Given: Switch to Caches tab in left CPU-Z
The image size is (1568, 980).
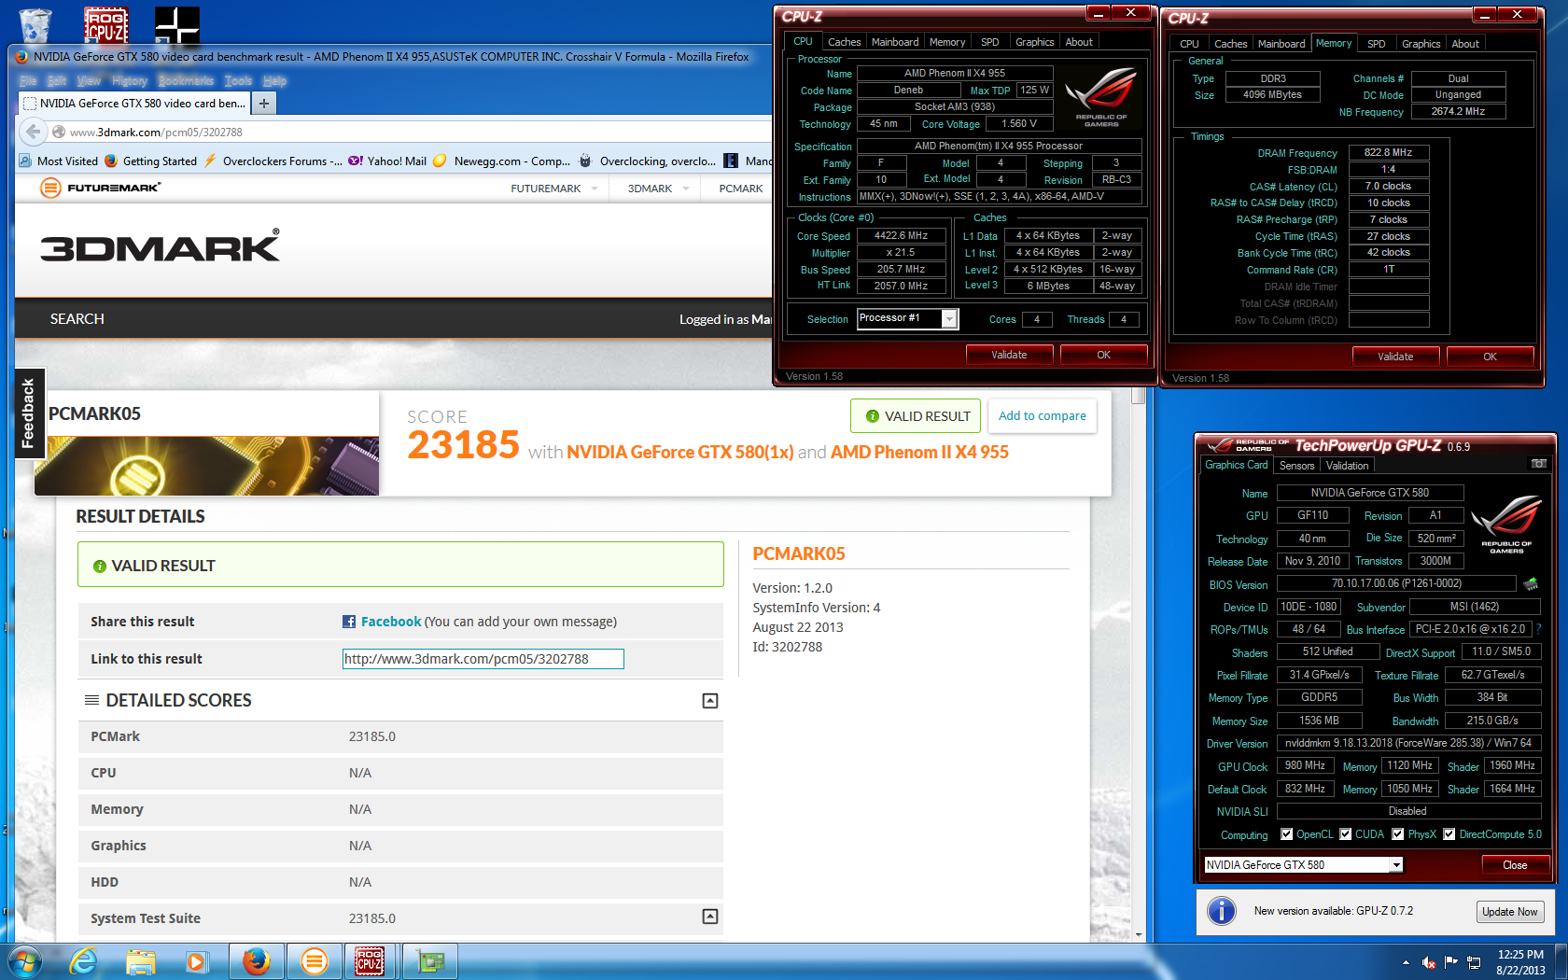Looking at the screenshot, I should click(845, 42).
